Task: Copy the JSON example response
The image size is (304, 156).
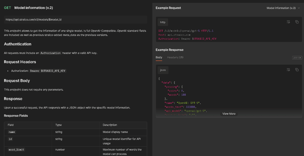Action: 297,70
